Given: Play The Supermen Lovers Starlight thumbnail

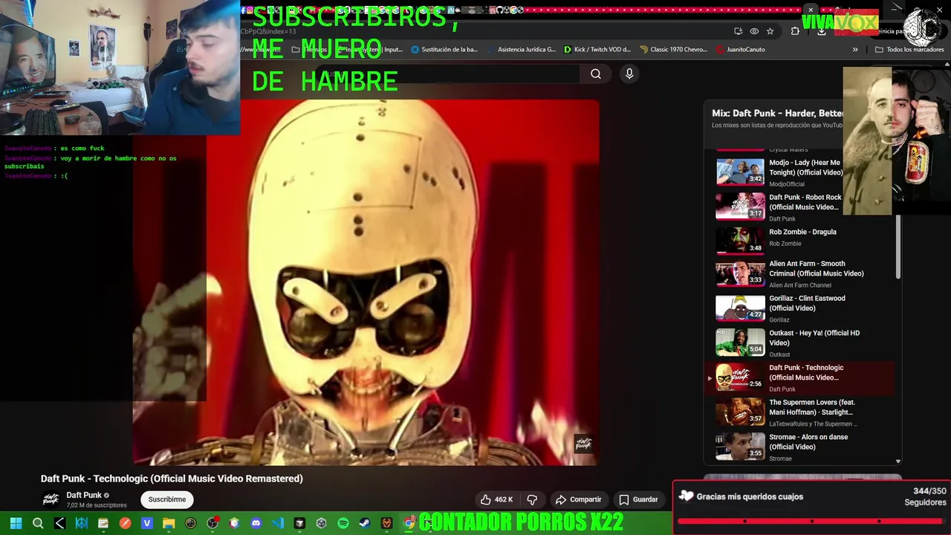Looking at the screenshot, I should click(x=740, y=412).
